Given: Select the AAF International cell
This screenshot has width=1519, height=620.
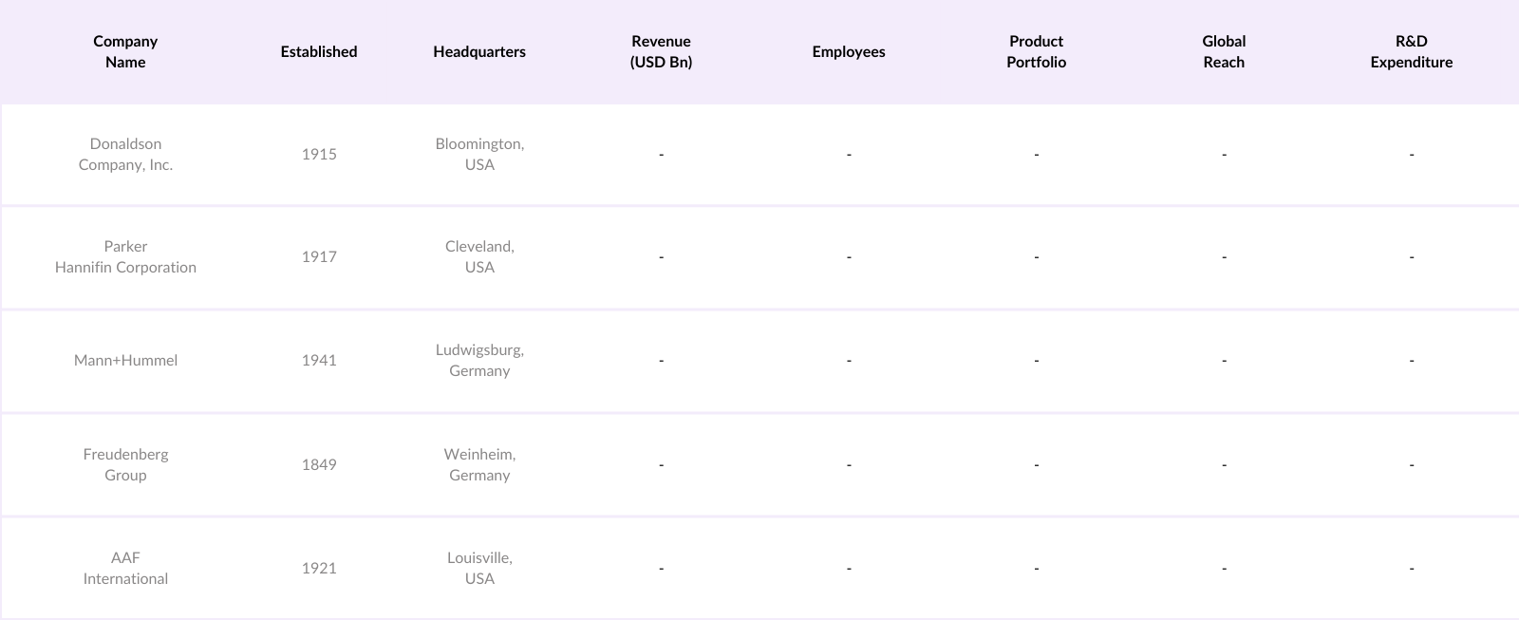Looking at the screenshot, I should [x=125, y=568].
